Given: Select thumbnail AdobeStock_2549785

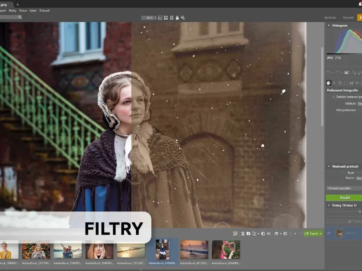Looking at the screenshot, I should [x=67, y=250].
